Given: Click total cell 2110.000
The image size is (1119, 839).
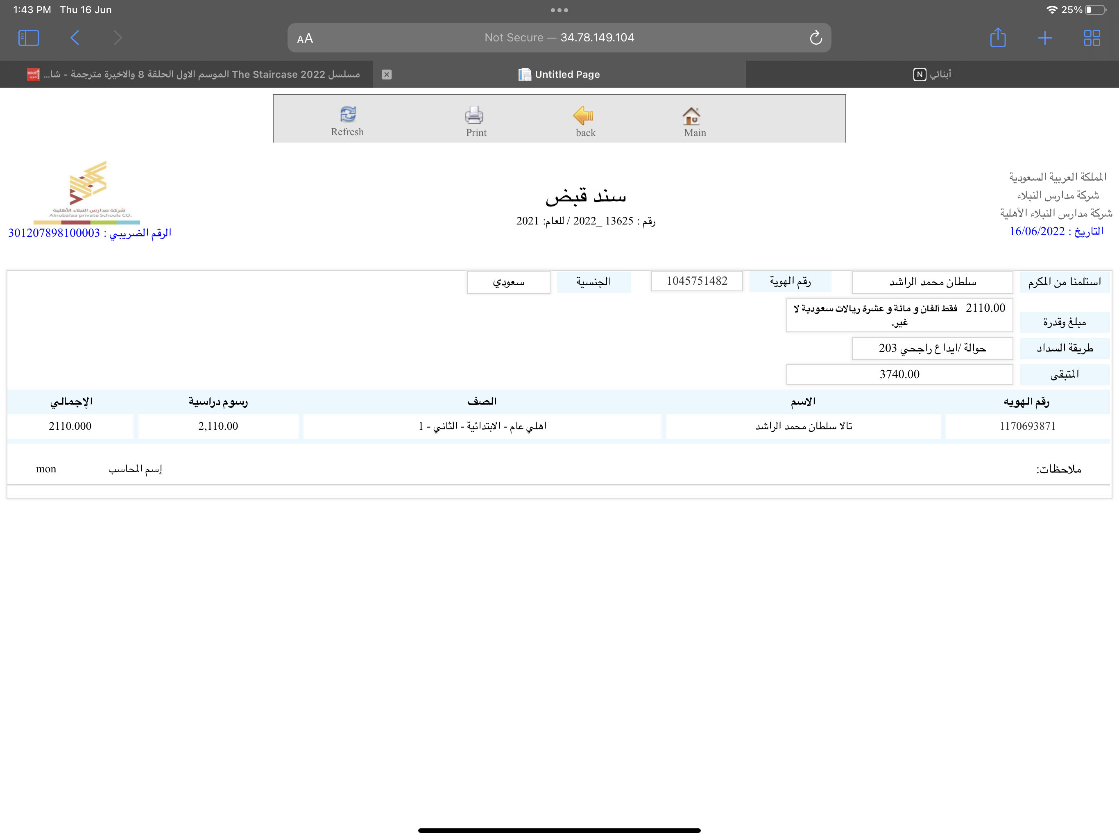Looking at the screenshot, I should [70, 426].
